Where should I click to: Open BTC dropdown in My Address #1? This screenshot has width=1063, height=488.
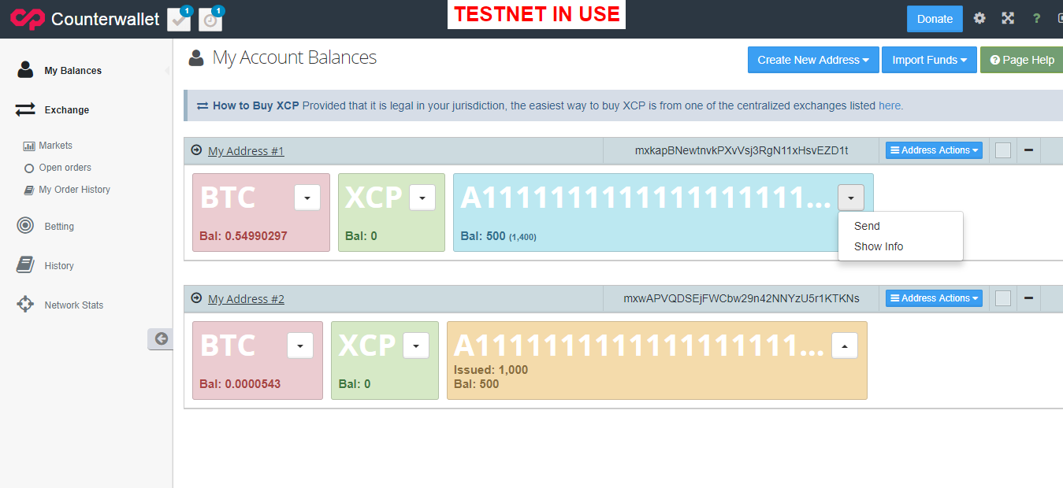point(307,198)
